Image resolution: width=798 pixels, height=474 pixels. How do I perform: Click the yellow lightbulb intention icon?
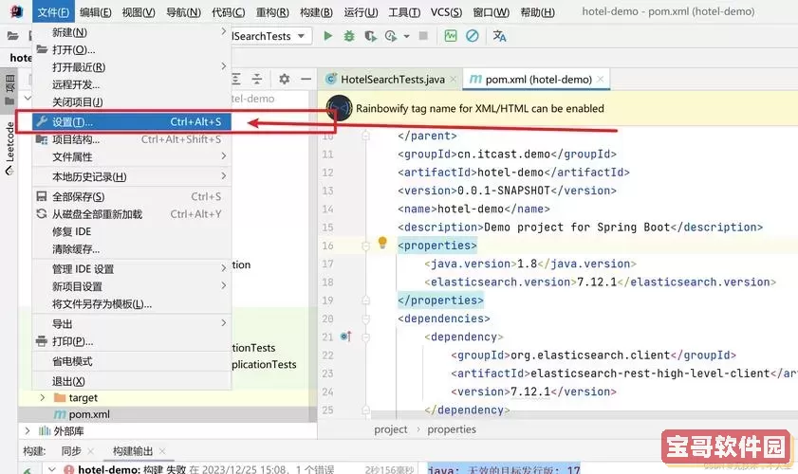click(x=382, y=243)
